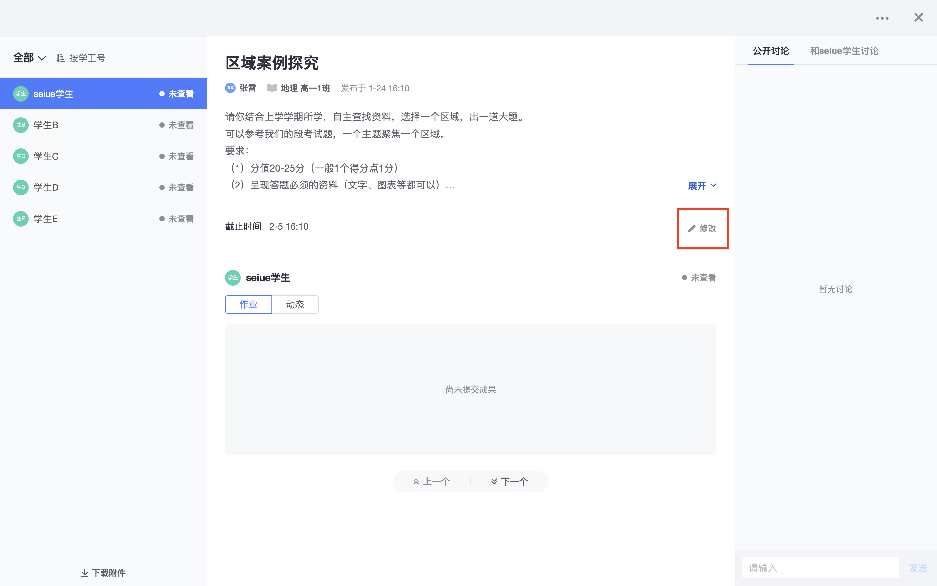Click 未查看 status in the seiue学生 submission header
The width and height of the screenshot is (937, 586).
[699, 277]
